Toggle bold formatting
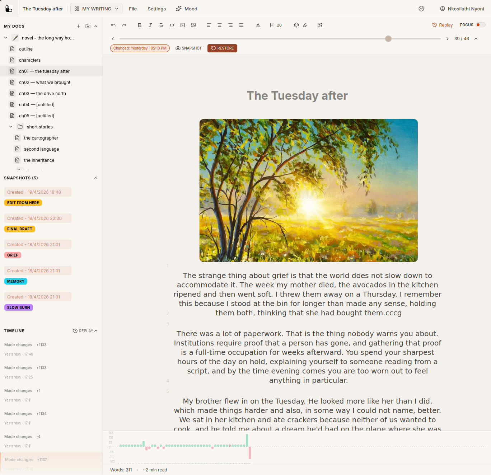Viewport: 491px width, 475px height. [140, 25]
